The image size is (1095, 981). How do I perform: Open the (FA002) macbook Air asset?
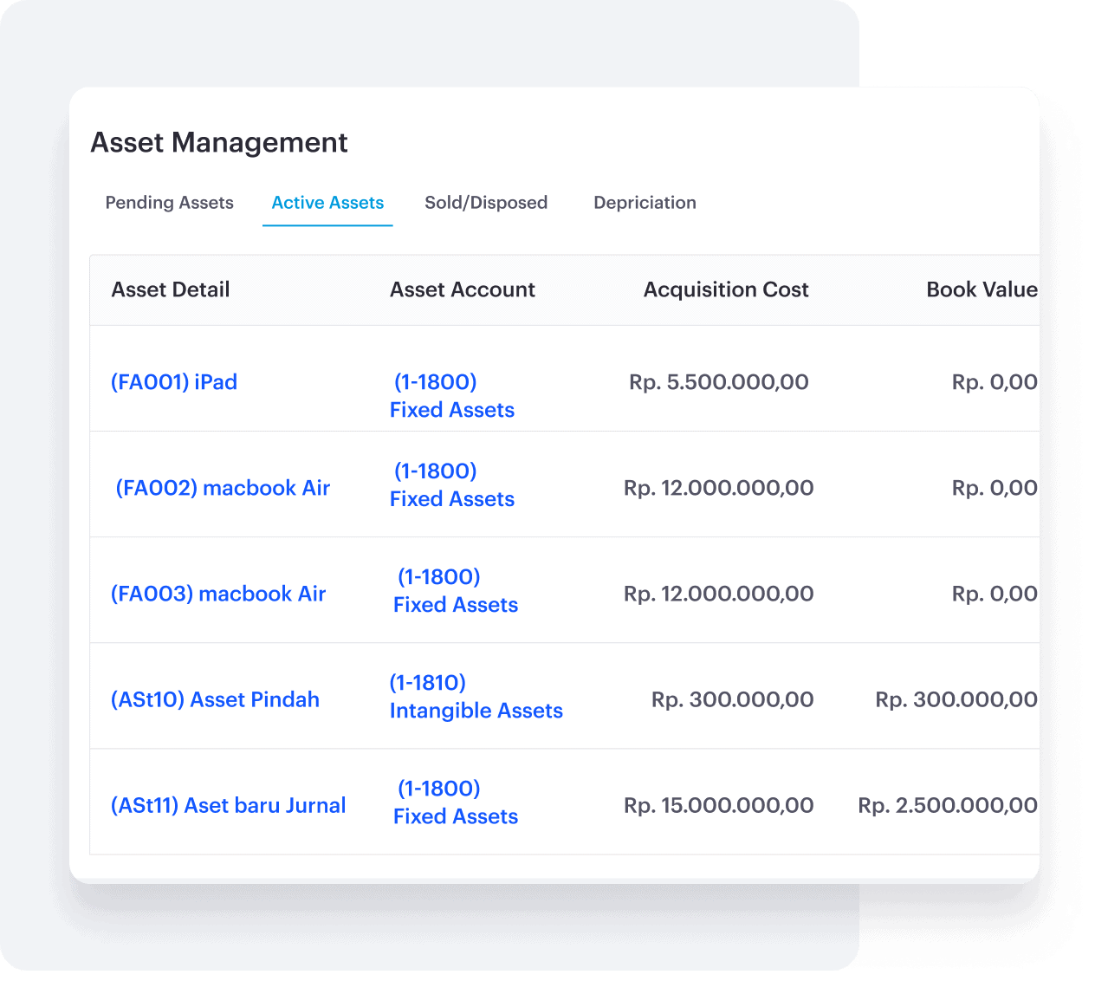click(223, 488)
